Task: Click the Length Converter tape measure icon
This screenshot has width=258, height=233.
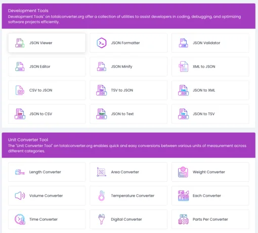Action: pyautogui.click(x=20, y=172)
